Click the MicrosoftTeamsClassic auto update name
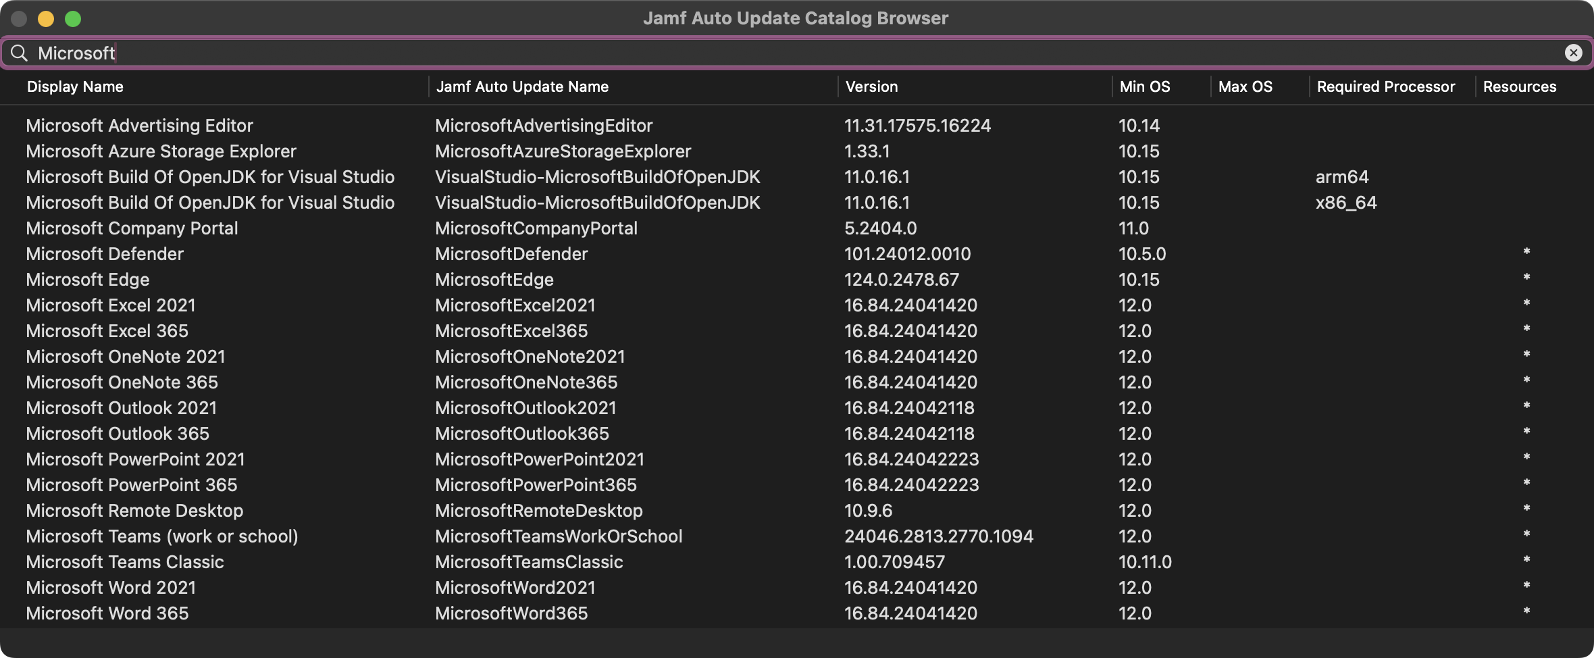1594x658 pixels. click(x=529, y=562)
